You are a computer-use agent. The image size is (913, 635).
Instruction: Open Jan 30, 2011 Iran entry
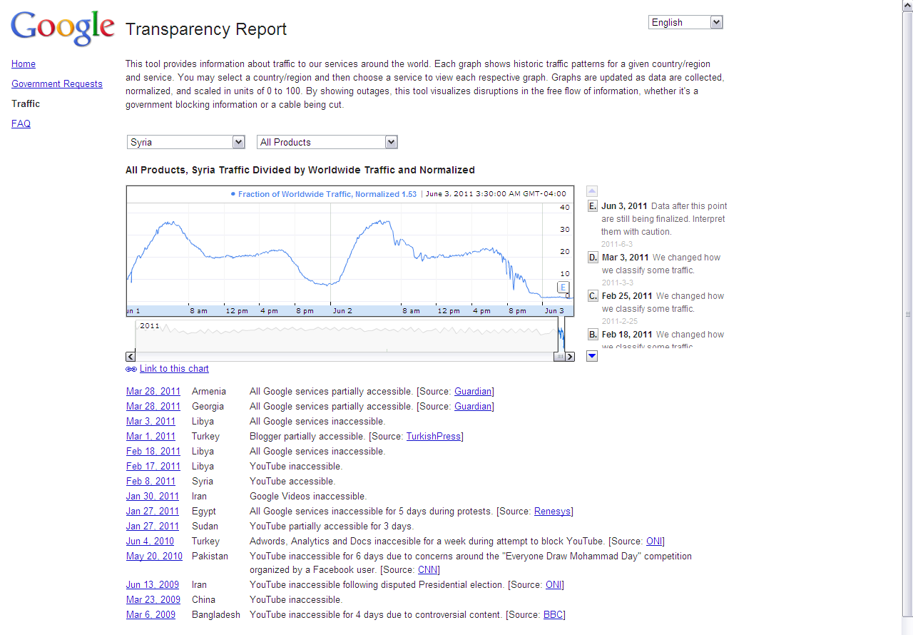(153, 496)
